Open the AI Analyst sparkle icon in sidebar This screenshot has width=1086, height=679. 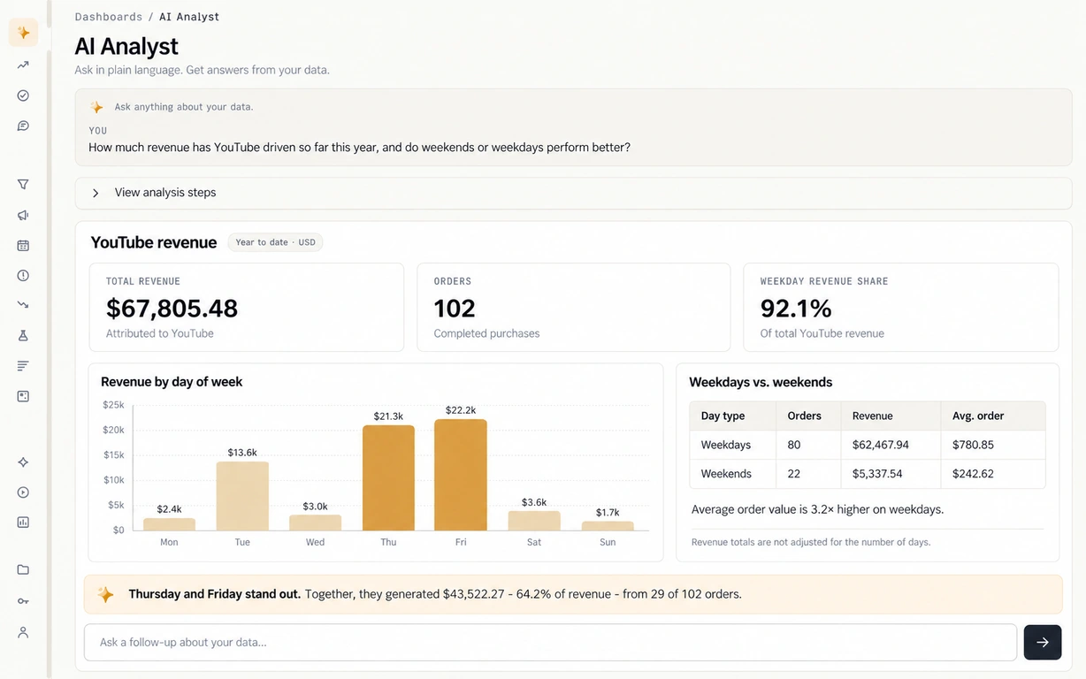click(x=23, y=33)
